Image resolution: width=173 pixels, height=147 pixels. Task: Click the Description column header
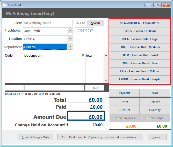[x=53, y=55]
